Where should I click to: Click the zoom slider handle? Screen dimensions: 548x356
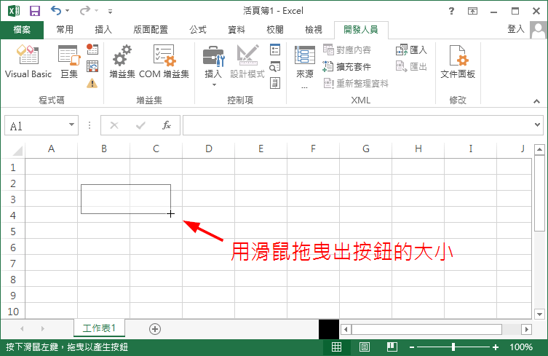(453, 347)
